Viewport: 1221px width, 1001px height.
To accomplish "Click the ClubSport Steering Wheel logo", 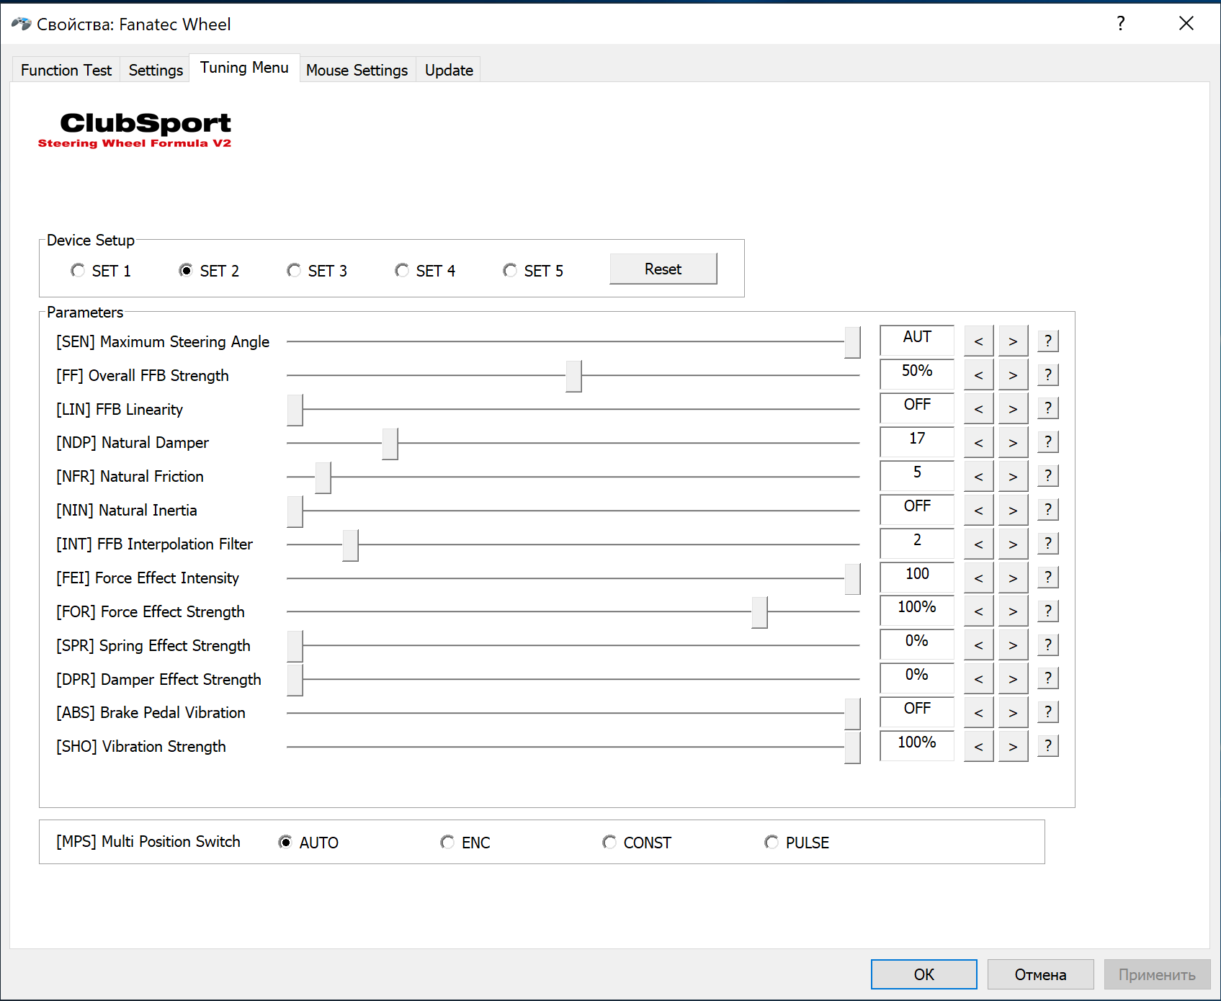I will (135, 130).
